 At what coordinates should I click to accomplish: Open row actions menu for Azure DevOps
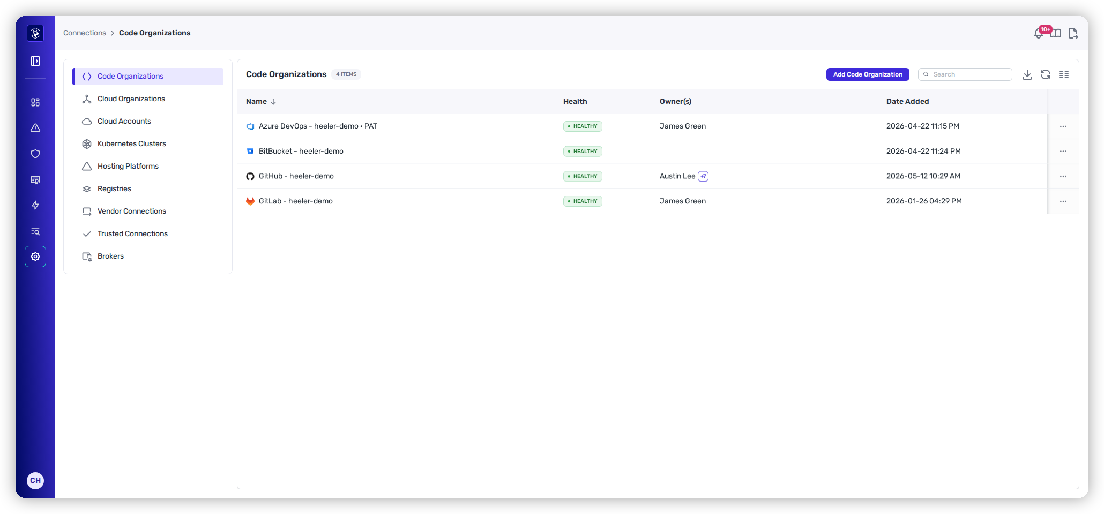pos(1063,126)
